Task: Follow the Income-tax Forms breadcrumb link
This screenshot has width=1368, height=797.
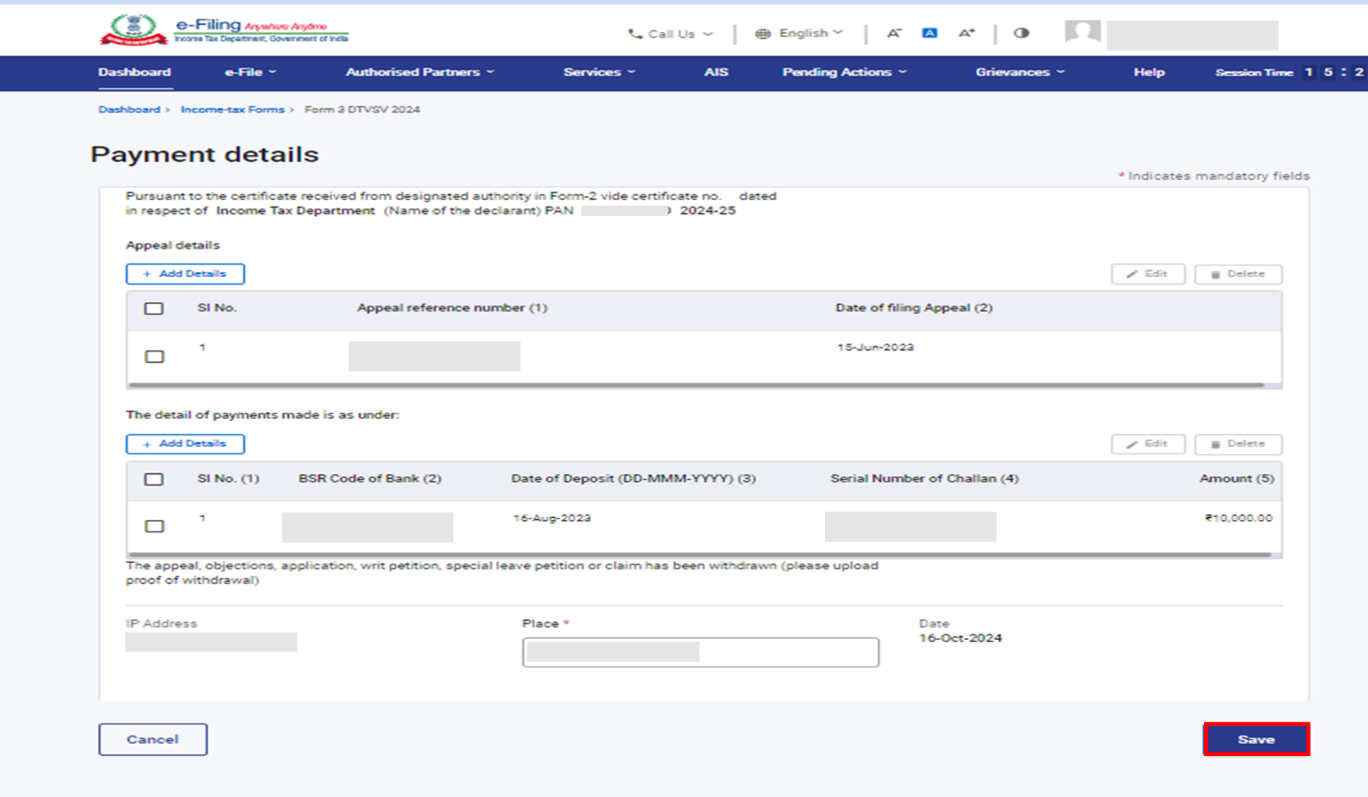Action: (234, 110)
